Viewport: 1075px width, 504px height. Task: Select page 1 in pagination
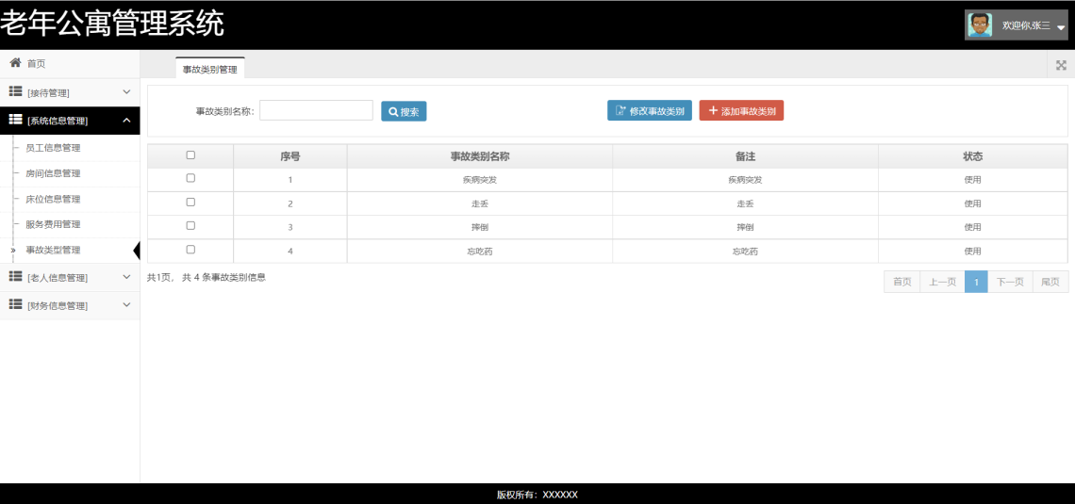976,282
